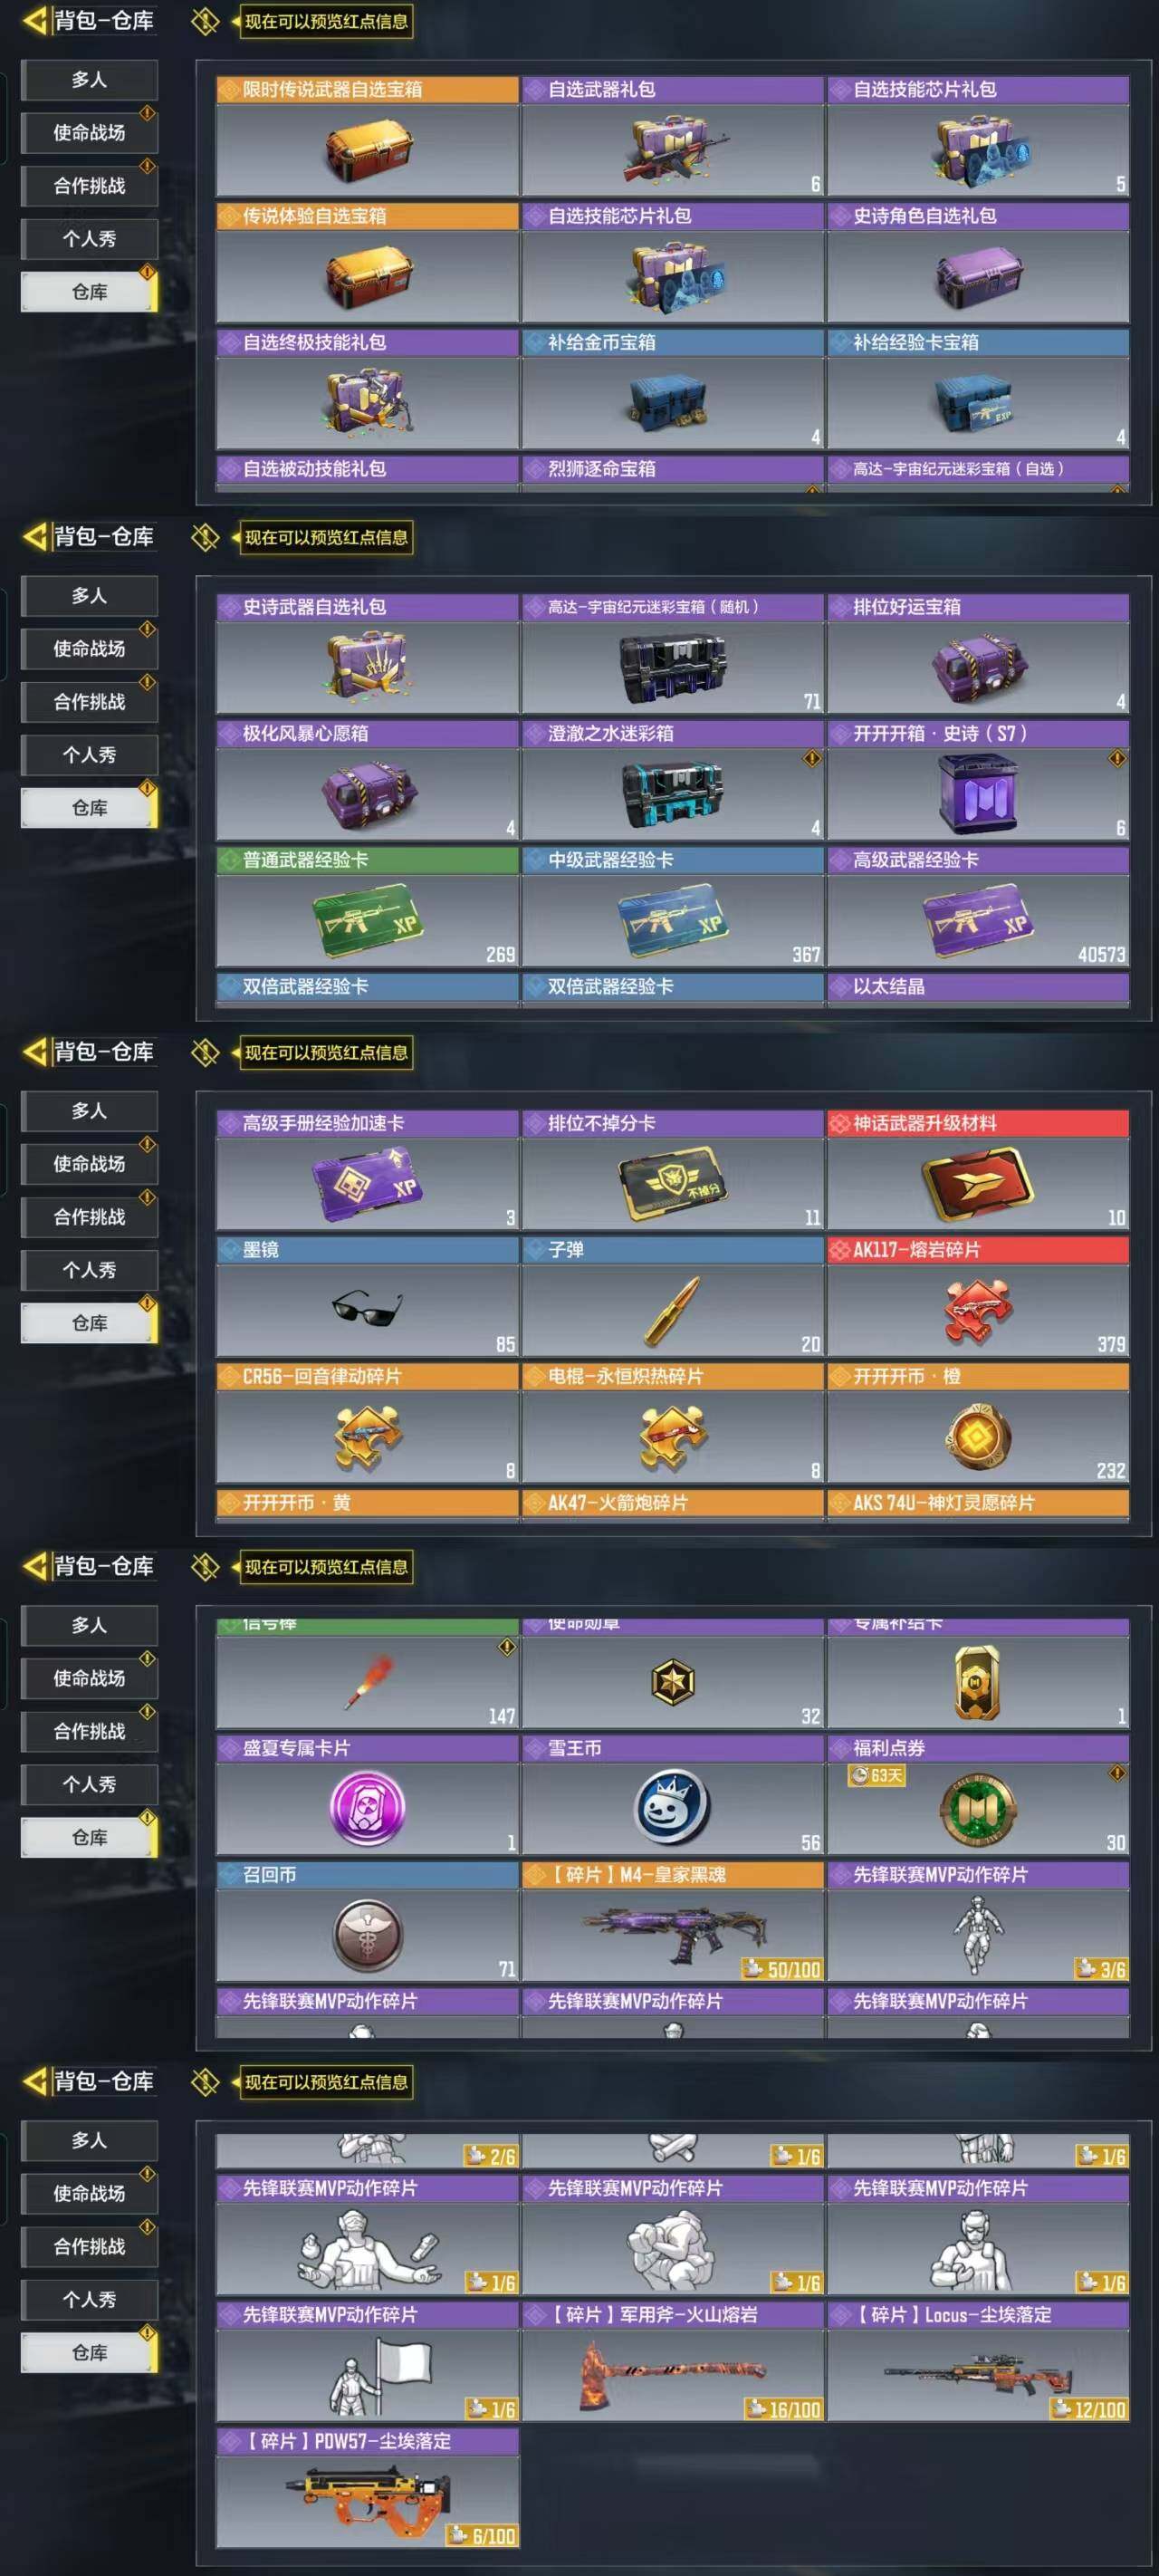Open the 补给金币宝箱 blue coin chest
This screenshot has height=2576, width=1159.
673,390
